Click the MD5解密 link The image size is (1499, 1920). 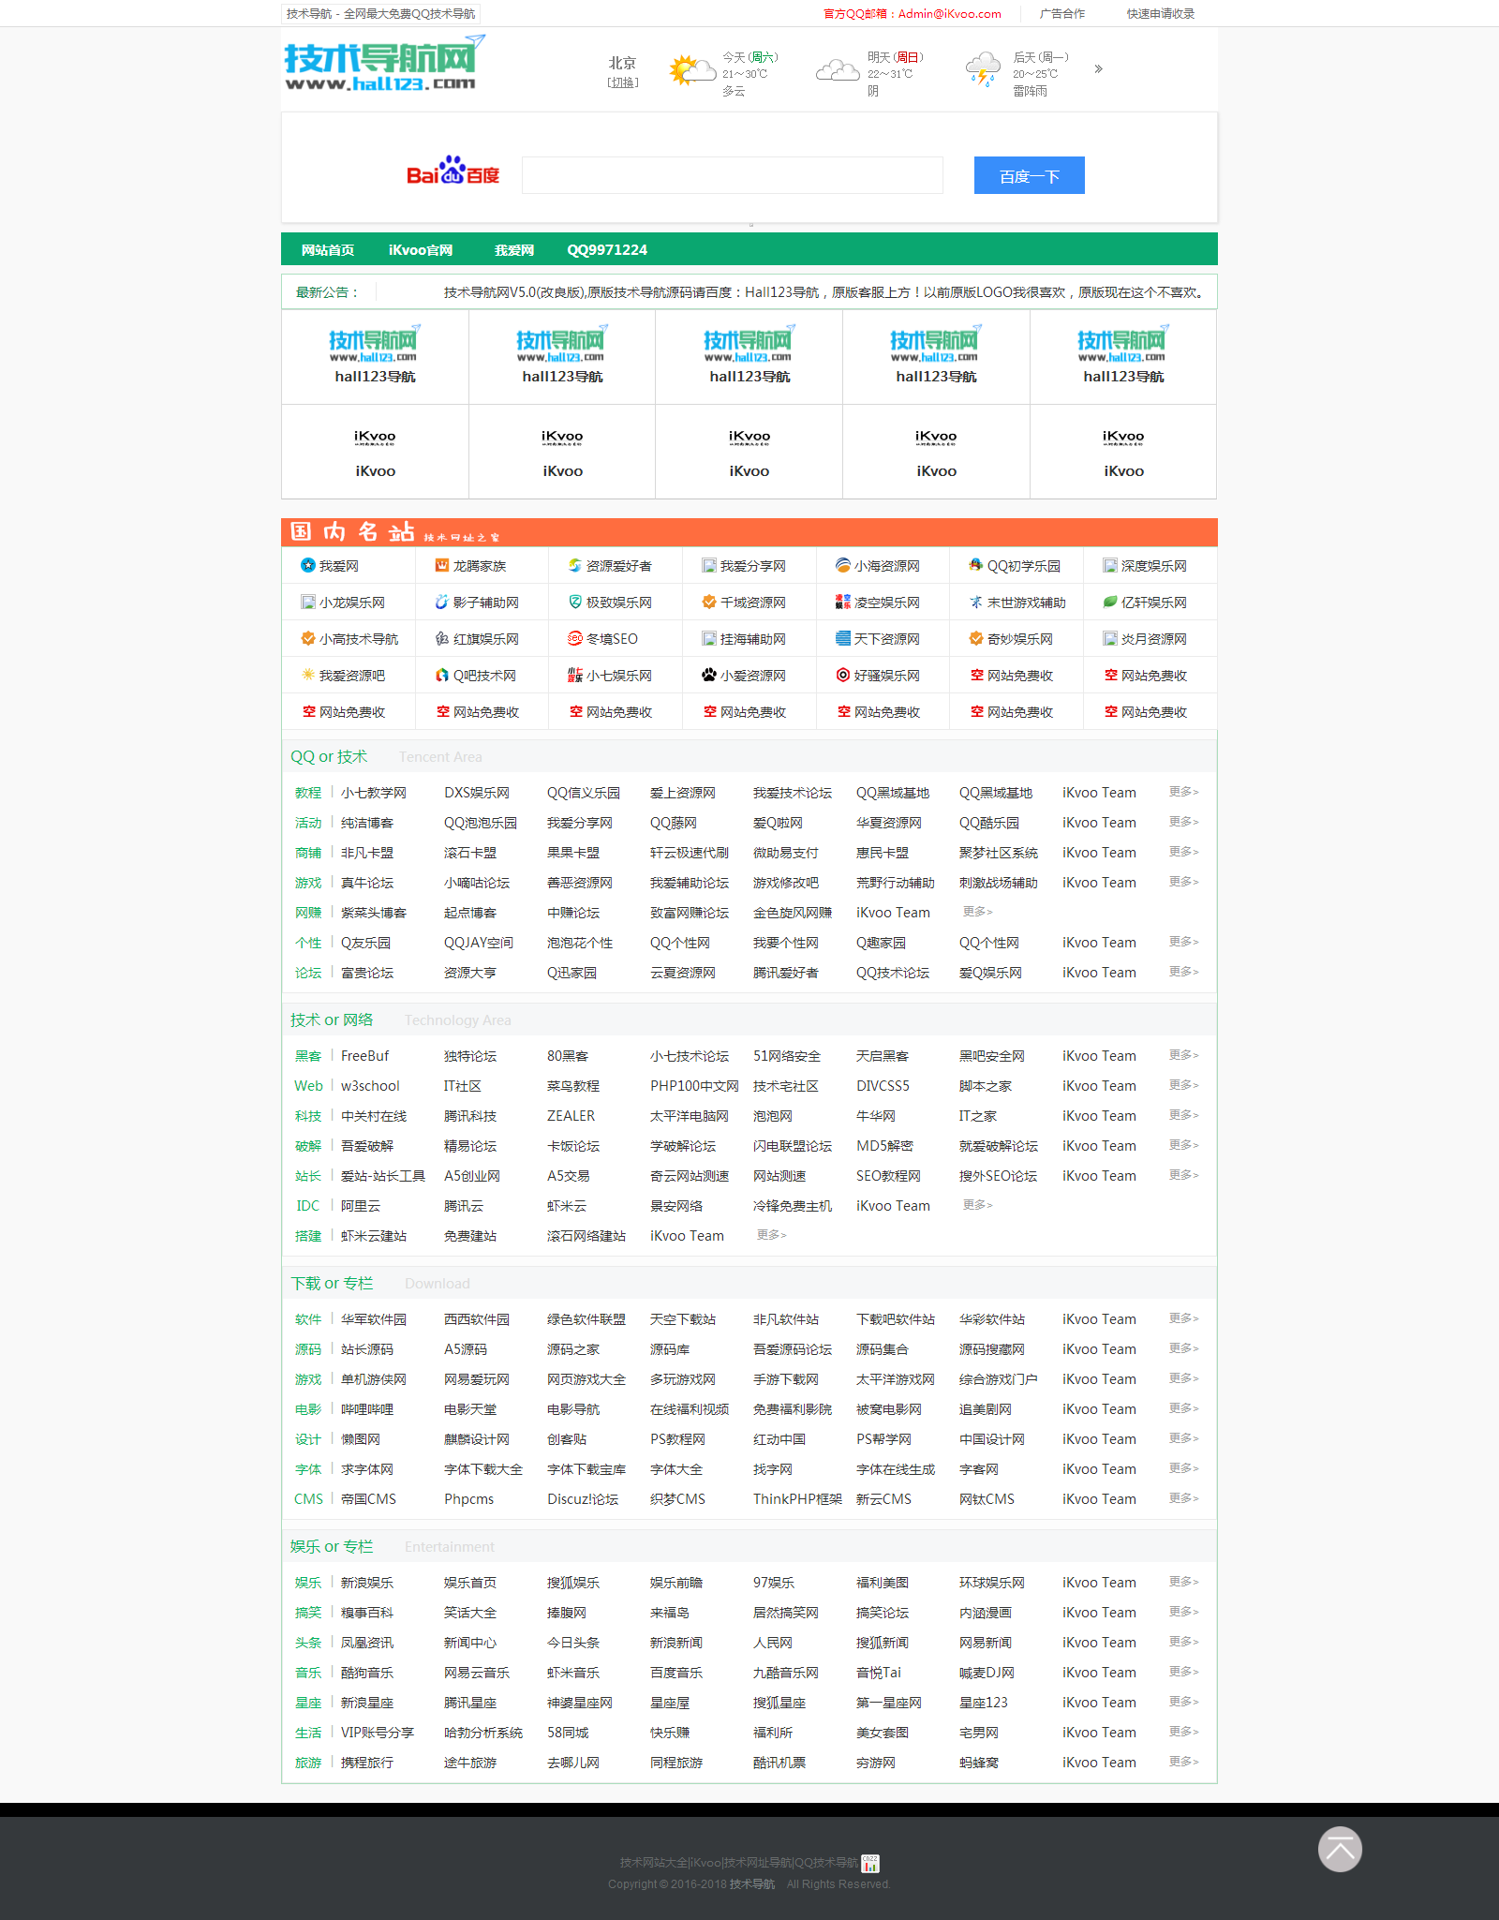pyautogui.click(x=884, y=1146)
